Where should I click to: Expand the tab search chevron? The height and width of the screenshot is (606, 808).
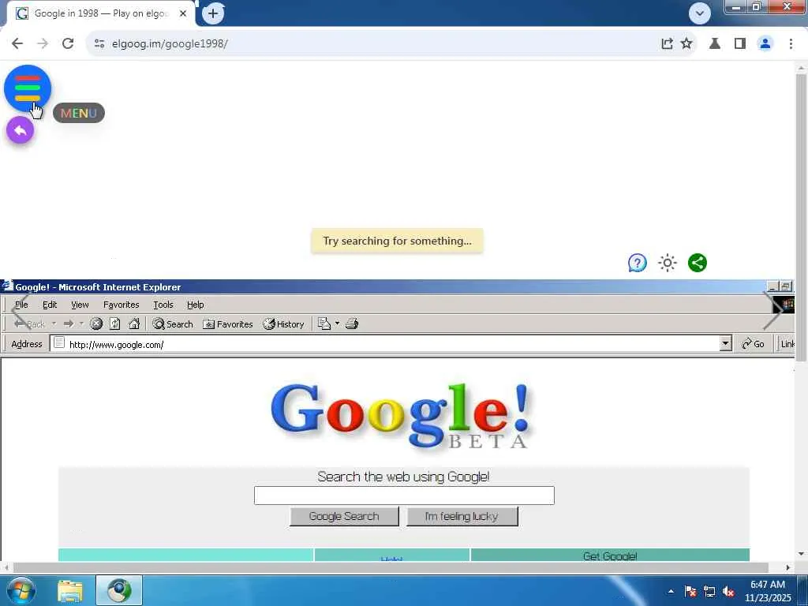(700, 13)
